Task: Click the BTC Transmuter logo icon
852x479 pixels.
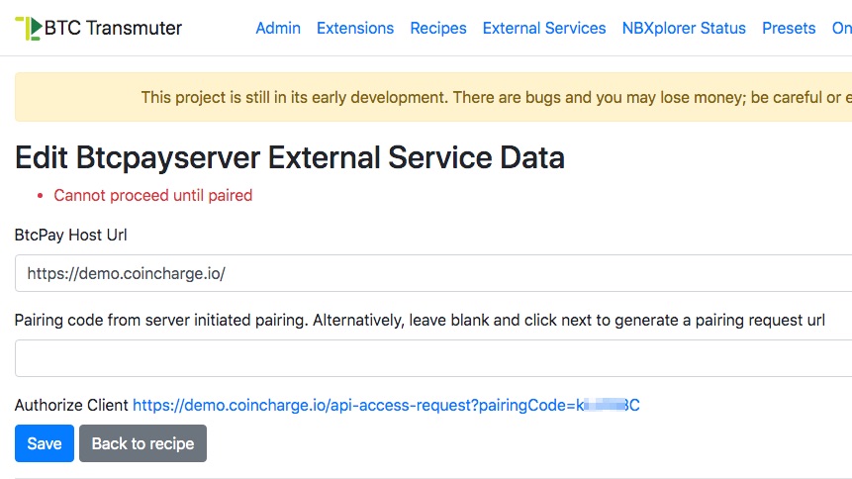Action: coord(29,29)
